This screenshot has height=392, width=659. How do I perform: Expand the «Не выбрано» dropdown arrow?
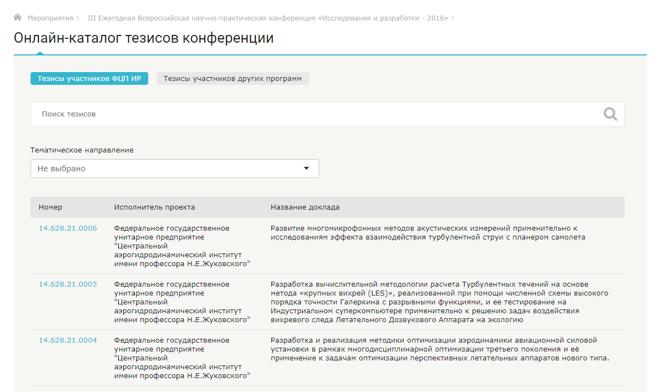pyautogui.click(x=306, y=169)
